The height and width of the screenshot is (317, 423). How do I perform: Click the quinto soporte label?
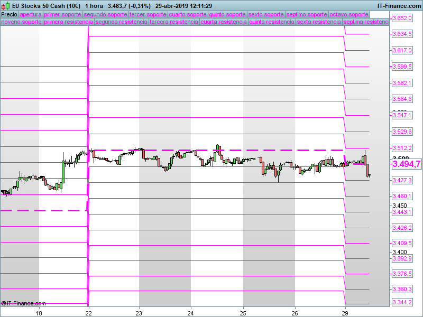[x=227, y=15]
